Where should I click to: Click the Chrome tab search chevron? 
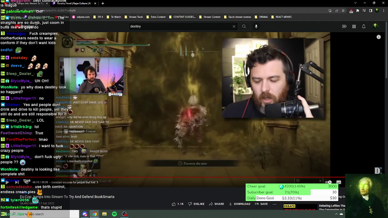pos(355,3)
